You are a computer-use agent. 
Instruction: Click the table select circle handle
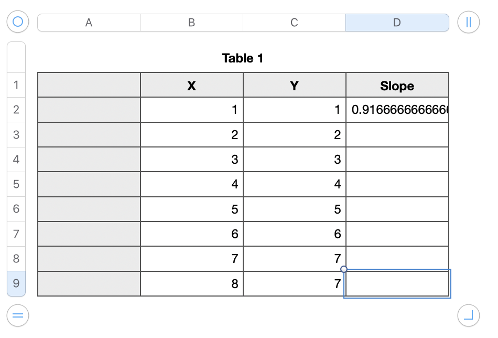pyautogui.click(x=18, y=22)
